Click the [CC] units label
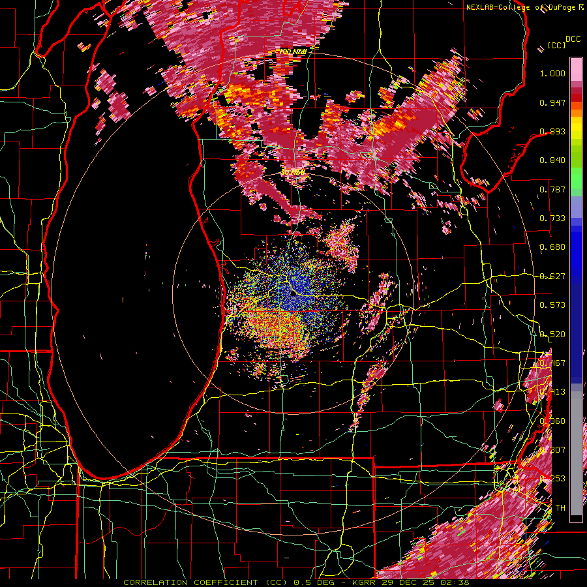 [x=557, y=45]
